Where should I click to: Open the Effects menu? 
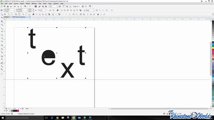[28, 4]
